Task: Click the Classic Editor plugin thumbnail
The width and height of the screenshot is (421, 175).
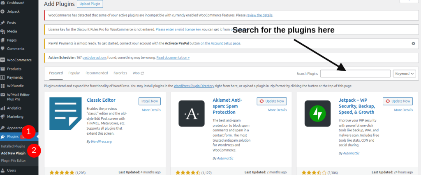Action: (x=65, y=113)
